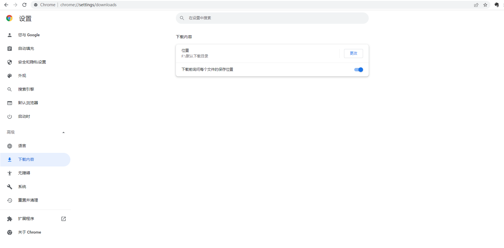Toggle off 下载前询问每个文件的保存位置
Screen dimensions: 504x248
point(359,70)
